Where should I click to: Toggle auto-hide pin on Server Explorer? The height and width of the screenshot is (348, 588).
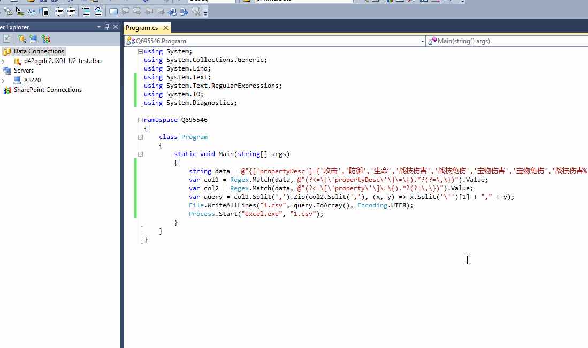[107, 27]
